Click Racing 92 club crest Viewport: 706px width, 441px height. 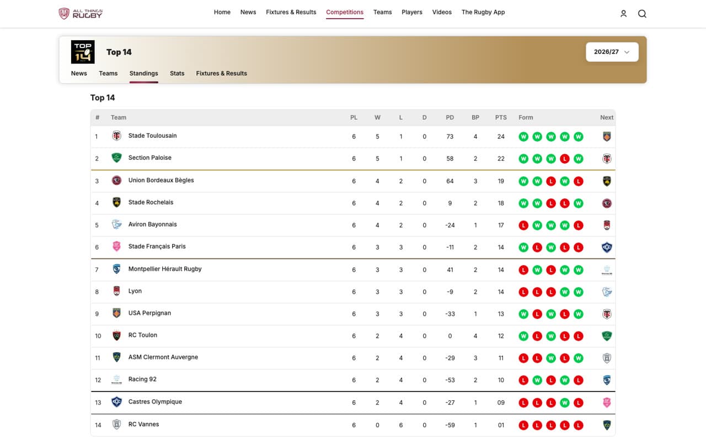(x=116, y=380)
